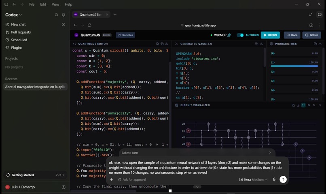Open the Plugins section
The image size is (326, 194).
pos(17,48)
